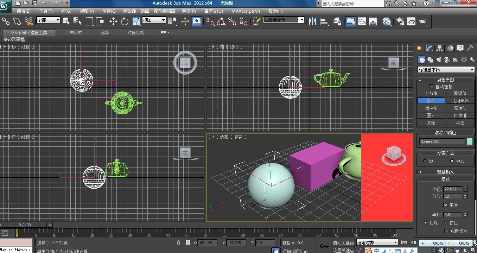Open the 标准基本体 category dropdown

(x=446, y=70)
